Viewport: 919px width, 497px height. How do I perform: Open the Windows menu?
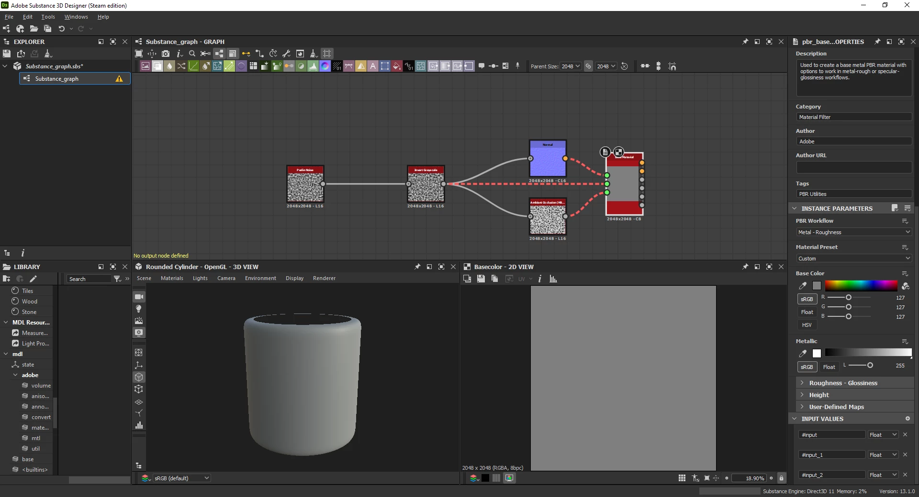click(76, 17)
